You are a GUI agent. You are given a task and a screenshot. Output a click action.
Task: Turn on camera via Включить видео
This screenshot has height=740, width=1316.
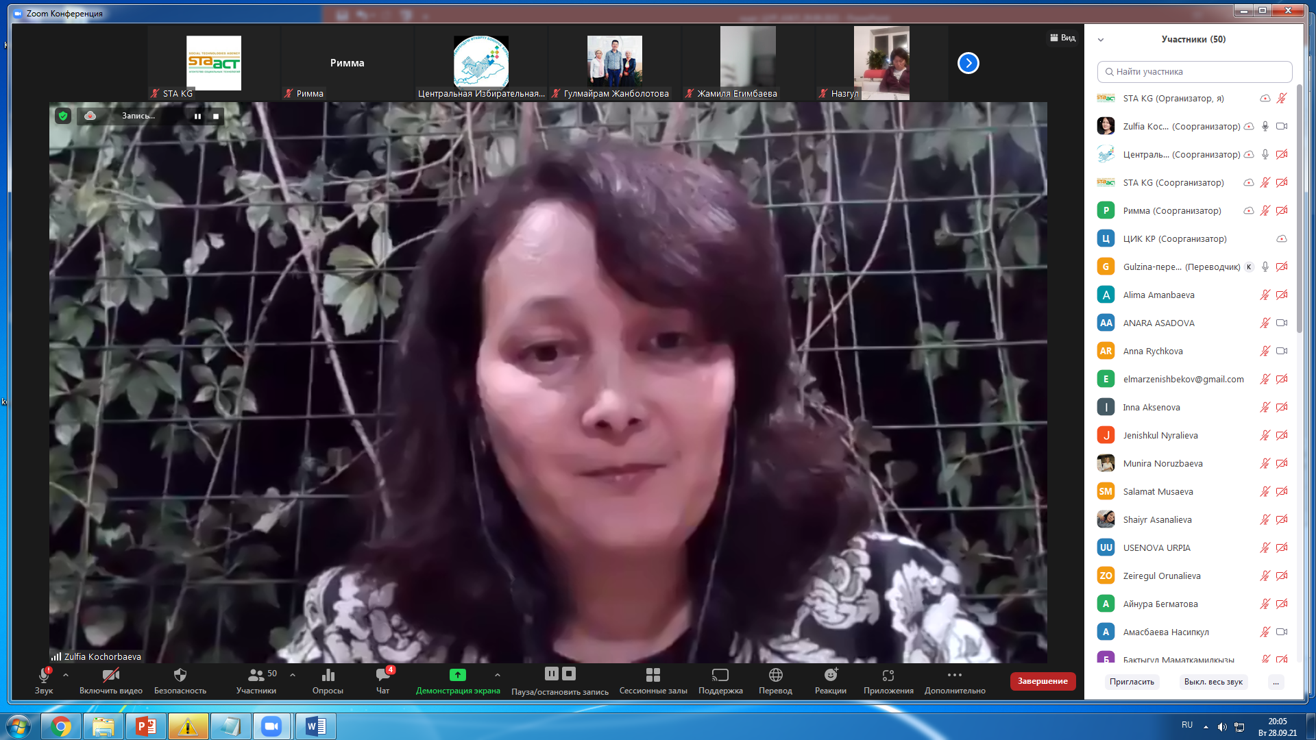110,676
